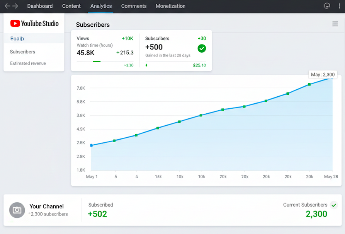Click the Views metric card

[105, 50]
